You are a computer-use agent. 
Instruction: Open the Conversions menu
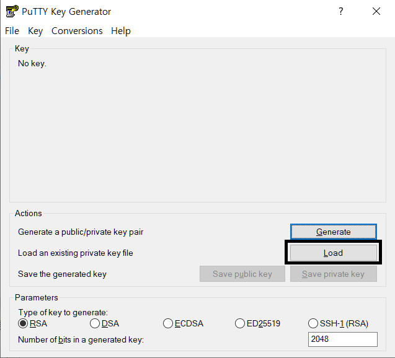click(77, 31)
